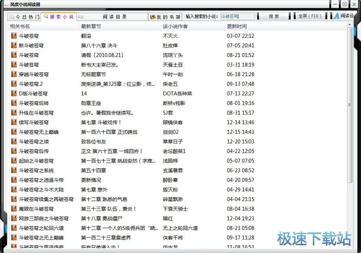
Task: Click chapter 第十八章 勇战僵尸
Action: tap(102, 218)
